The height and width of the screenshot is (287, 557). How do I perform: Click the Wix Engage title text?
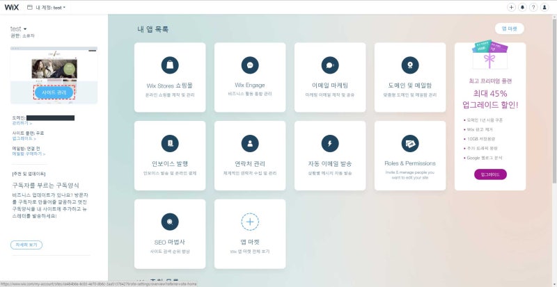(x=250, y=85)
